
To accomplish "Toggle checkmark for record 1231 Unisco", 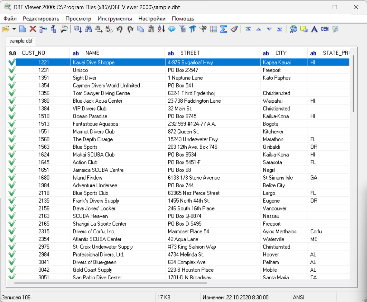I will [12, 70].
